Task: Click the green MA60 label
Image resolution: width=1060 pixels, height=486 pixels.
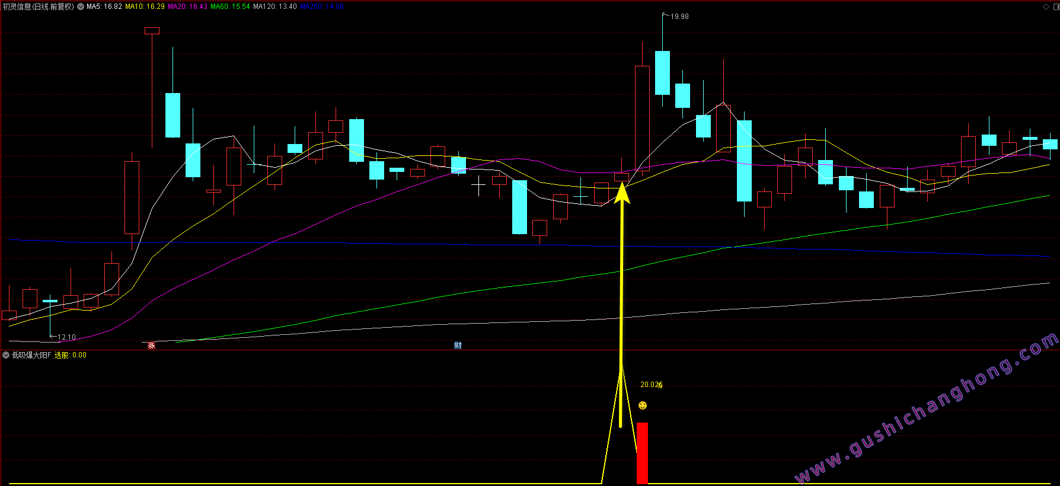Action: [x=230, y=7]
